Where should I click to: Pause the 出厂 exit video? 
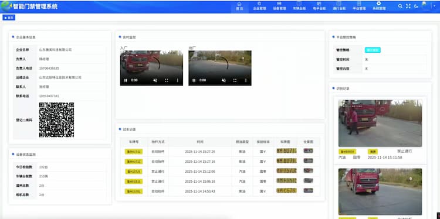(194, 80)
